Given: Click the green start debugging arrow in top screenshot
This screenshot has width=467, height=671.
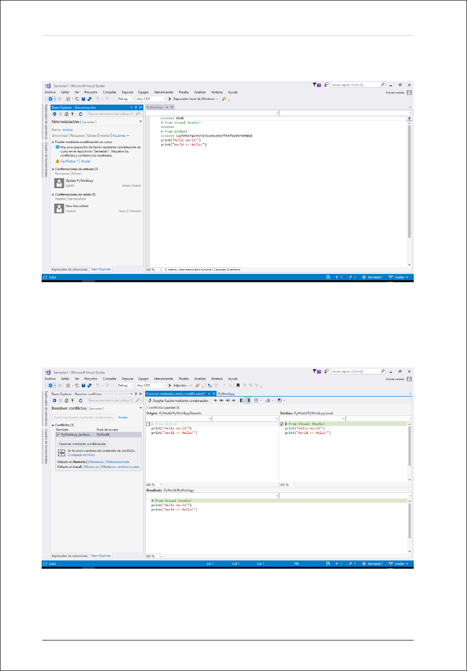Looking at the screenshot, I should pos(170,99).
